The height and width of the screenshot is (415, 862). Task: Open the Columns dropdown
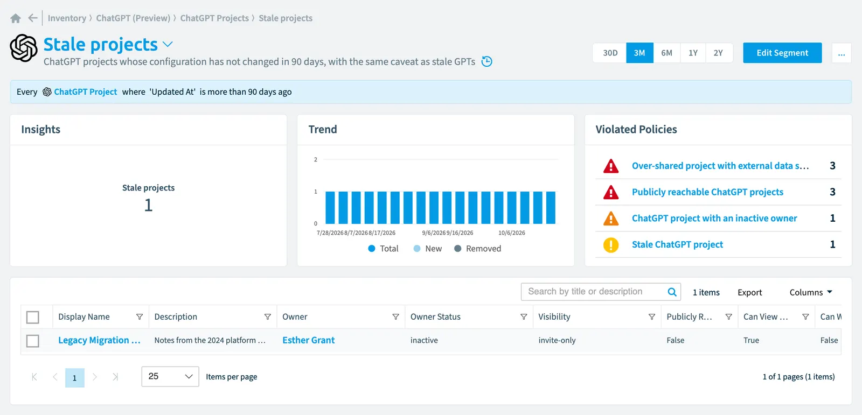[811, 292]
